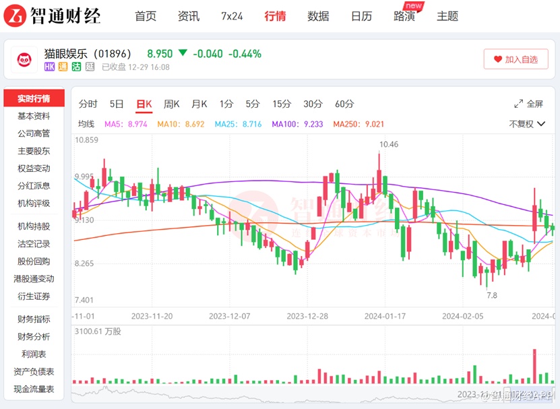This screenshot has height=409, width=560.
Task: Switch to the 60分 chart tab
Action: click(344, 104)
